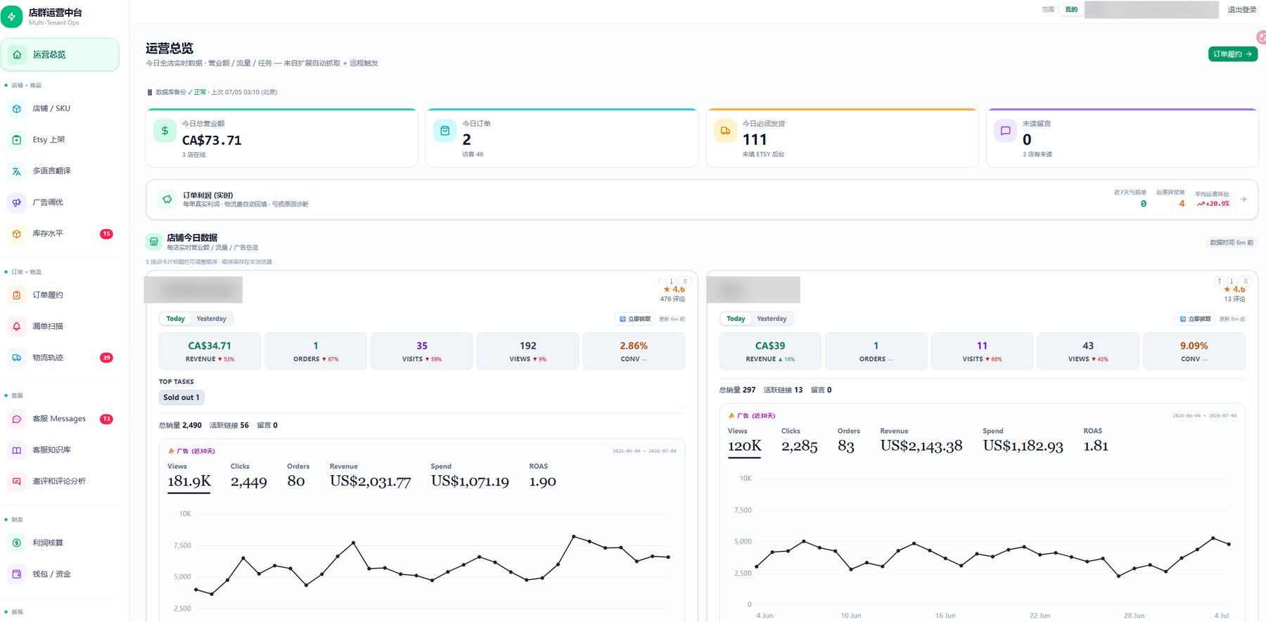Image resolution: width=1266 pixels, height=622 pixels.
Task: Click the 43 VIEWS tile
Action: tap(1088, 351)
